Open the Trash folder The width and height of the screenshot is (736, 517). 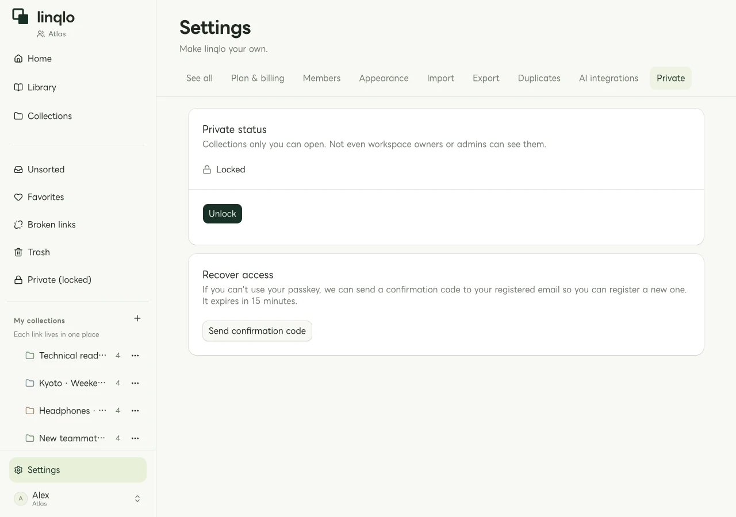pyautogui.click(x=78, y=252)
